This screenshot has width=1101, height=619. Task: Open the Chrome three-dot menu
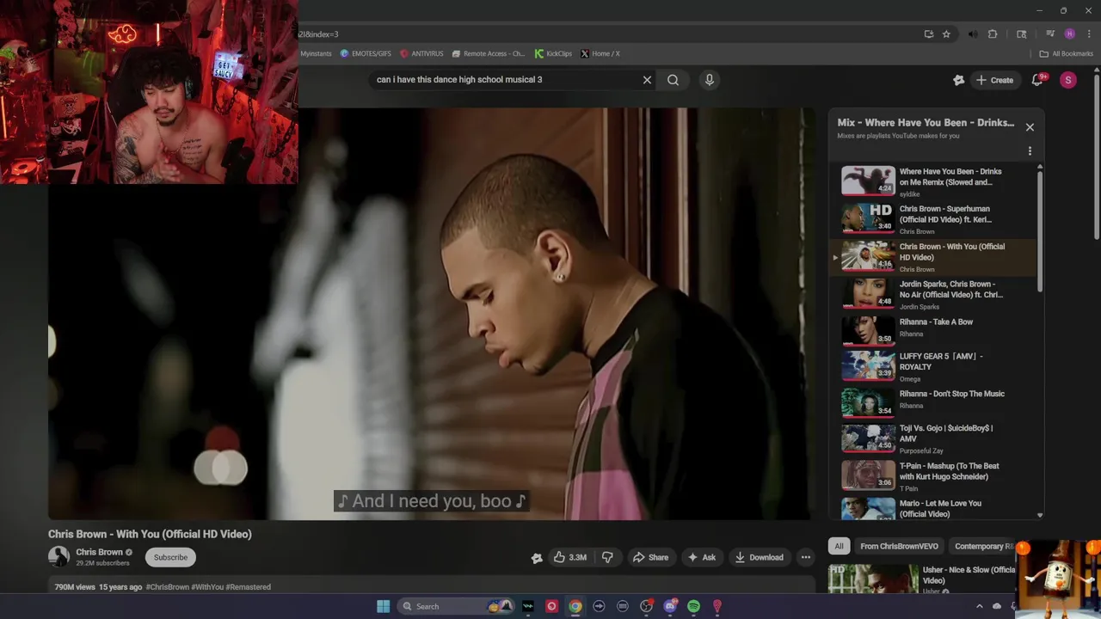(1089, 34)
